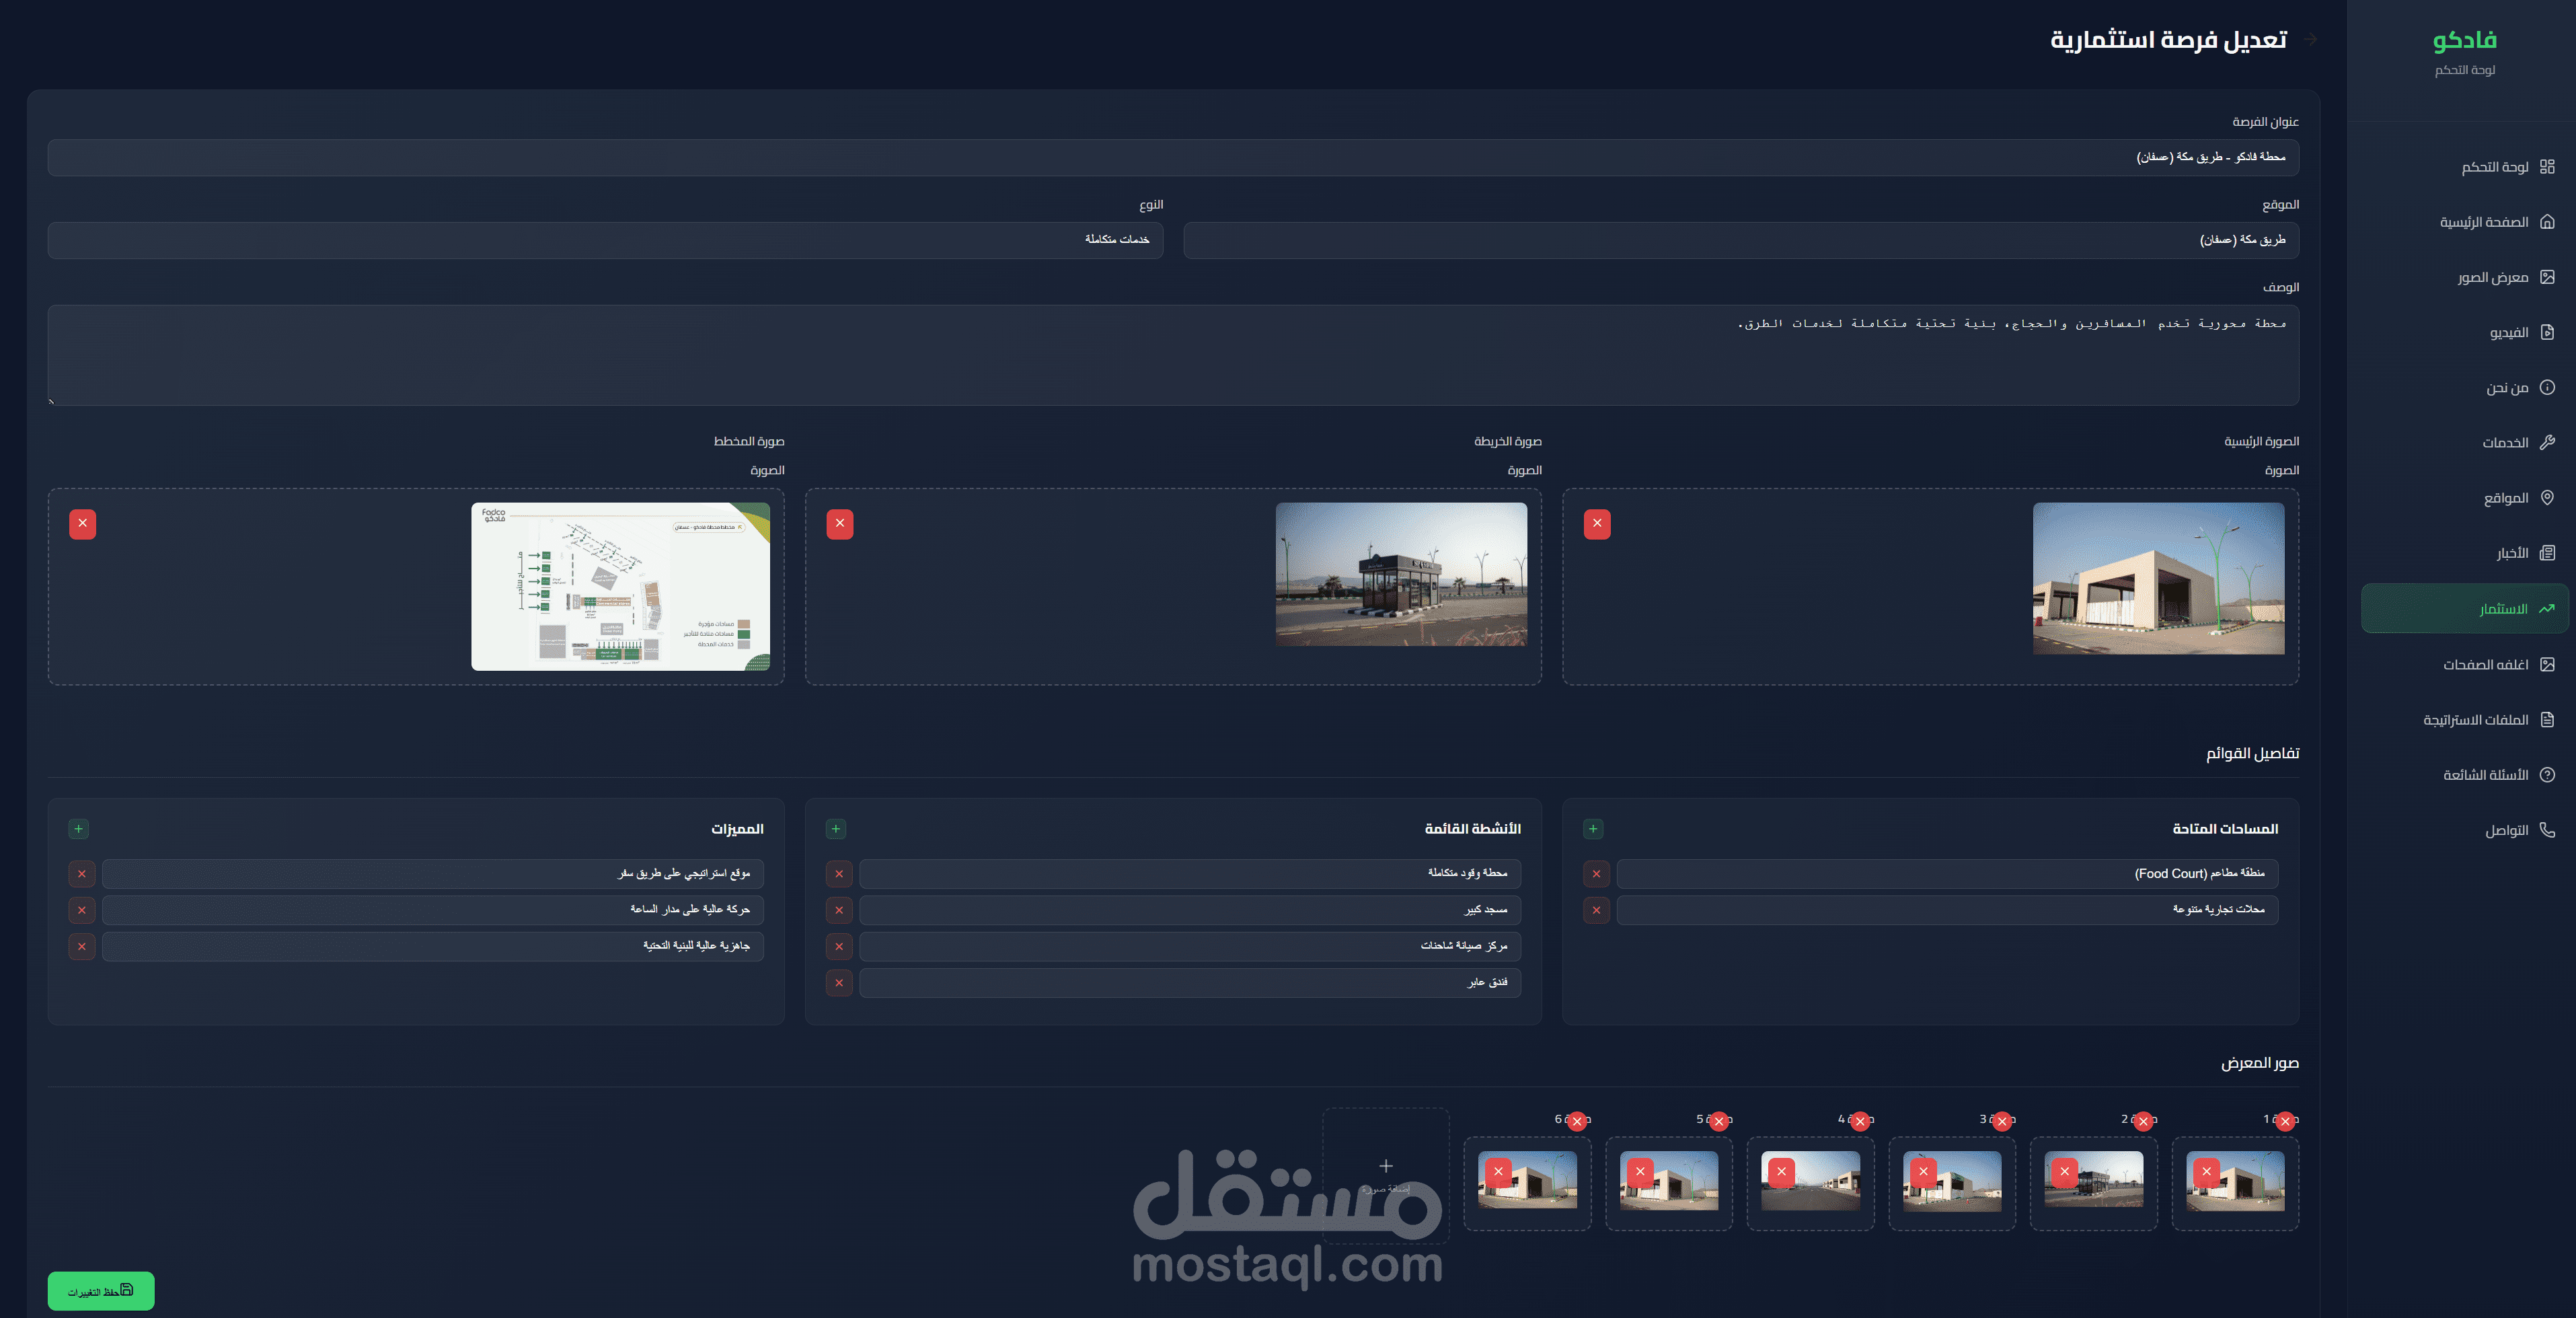The width and height of the screenshot is (2576, 1318).
Task: Save changes with green حفظ التغييرات button
Action: [x=100, y=1290]
